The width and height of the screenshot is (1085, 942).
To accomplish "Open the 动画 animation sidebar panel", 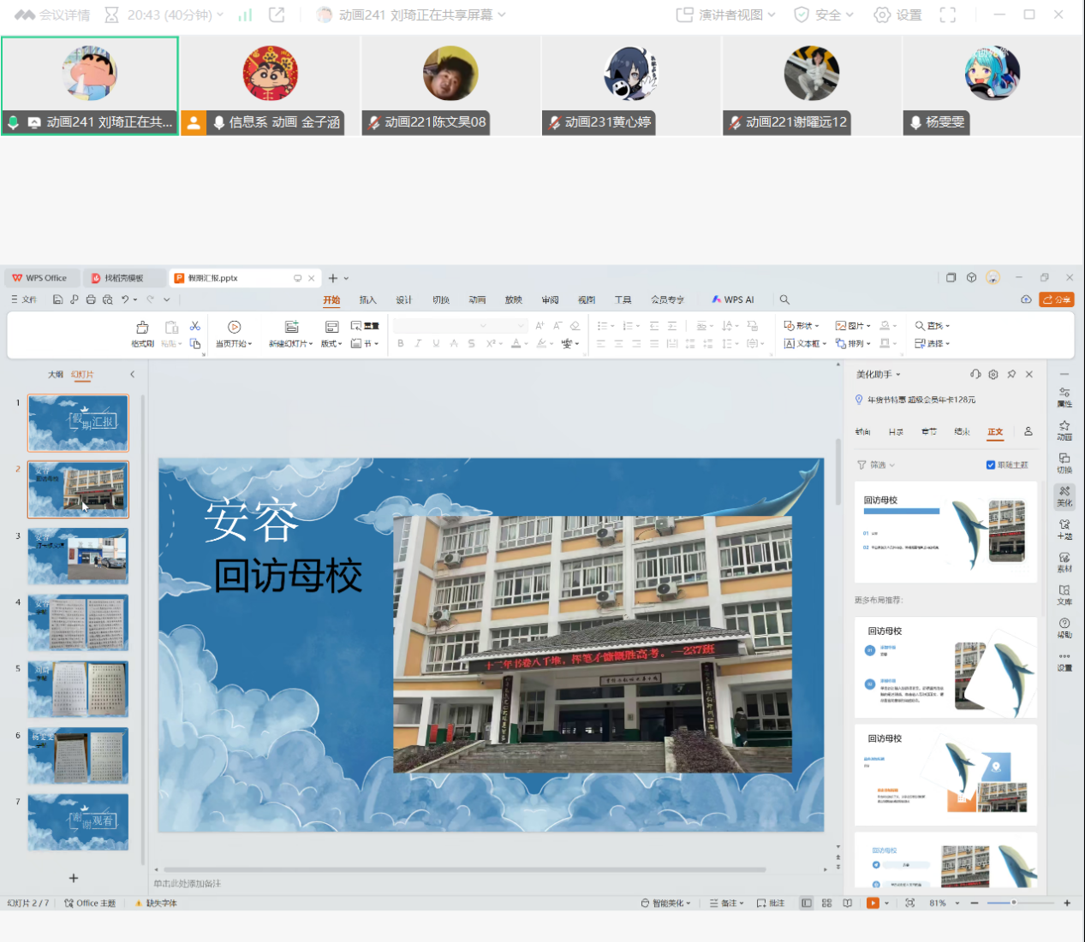I will click(1064, 430).
